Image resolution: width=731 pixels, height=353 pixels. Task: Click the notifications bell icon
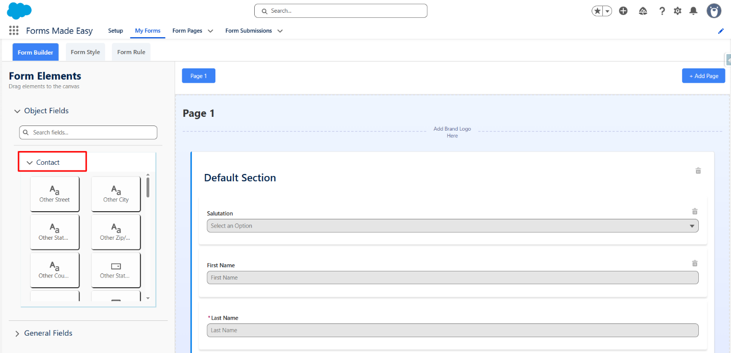pyautogui.click(x=693, y=11)
